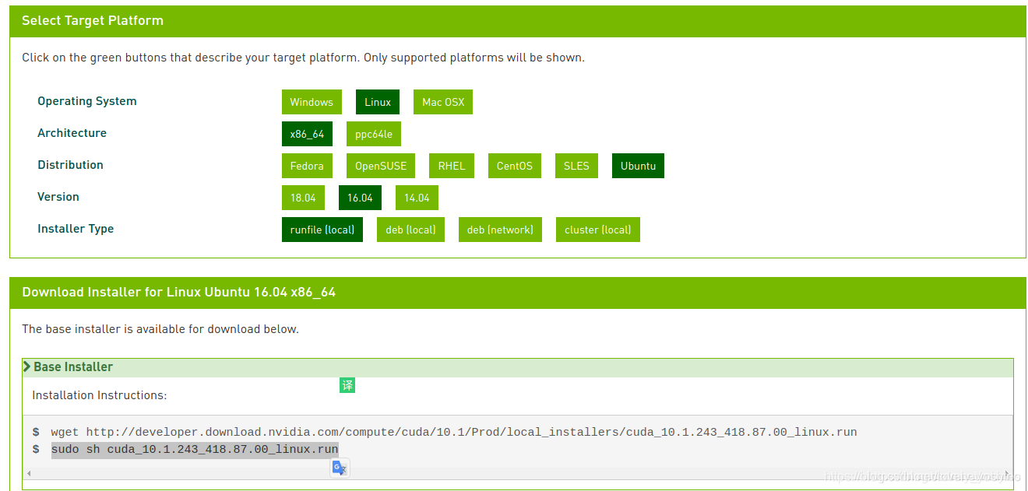
Task: Select the RHEL distribution button
Action: [x=452, y=166]
